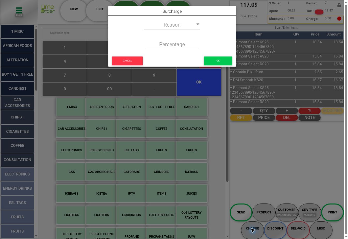
Task: Open the CONSULTATION category tile
Action: click(192, 129)
